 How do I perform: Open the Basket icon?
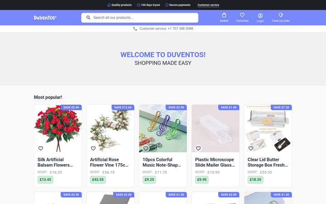pos(224,15)
